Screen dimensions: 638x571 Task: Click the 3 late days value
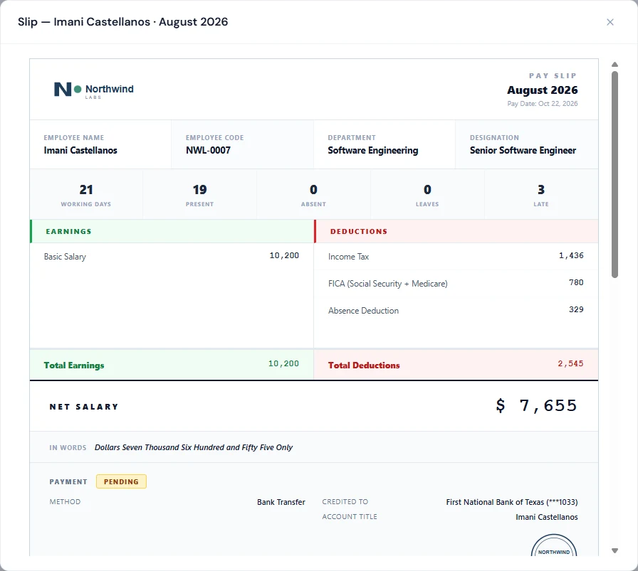tap(541, 190)
